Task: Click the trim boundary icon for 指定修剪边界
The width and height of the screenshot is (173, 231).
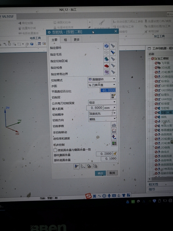Action: click(107, 72)
